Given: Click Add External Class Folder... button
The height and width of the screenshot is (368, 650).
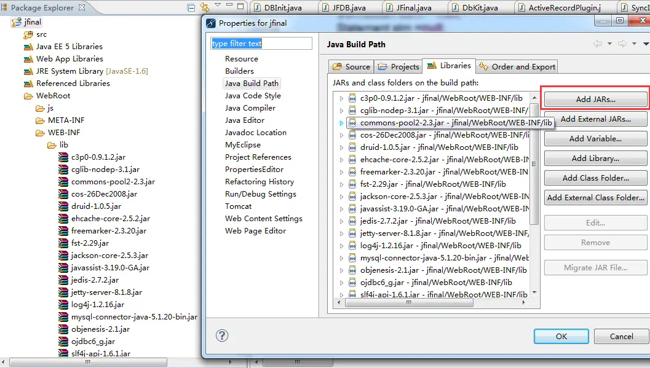Looking at the screenshot, I should pos(596,198).
